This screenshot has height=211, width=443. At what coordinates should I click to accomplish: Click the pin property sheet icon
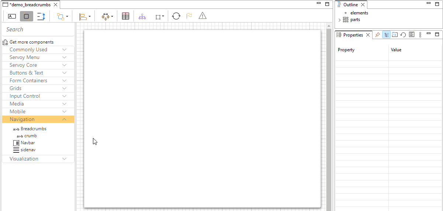pos(377,35)
